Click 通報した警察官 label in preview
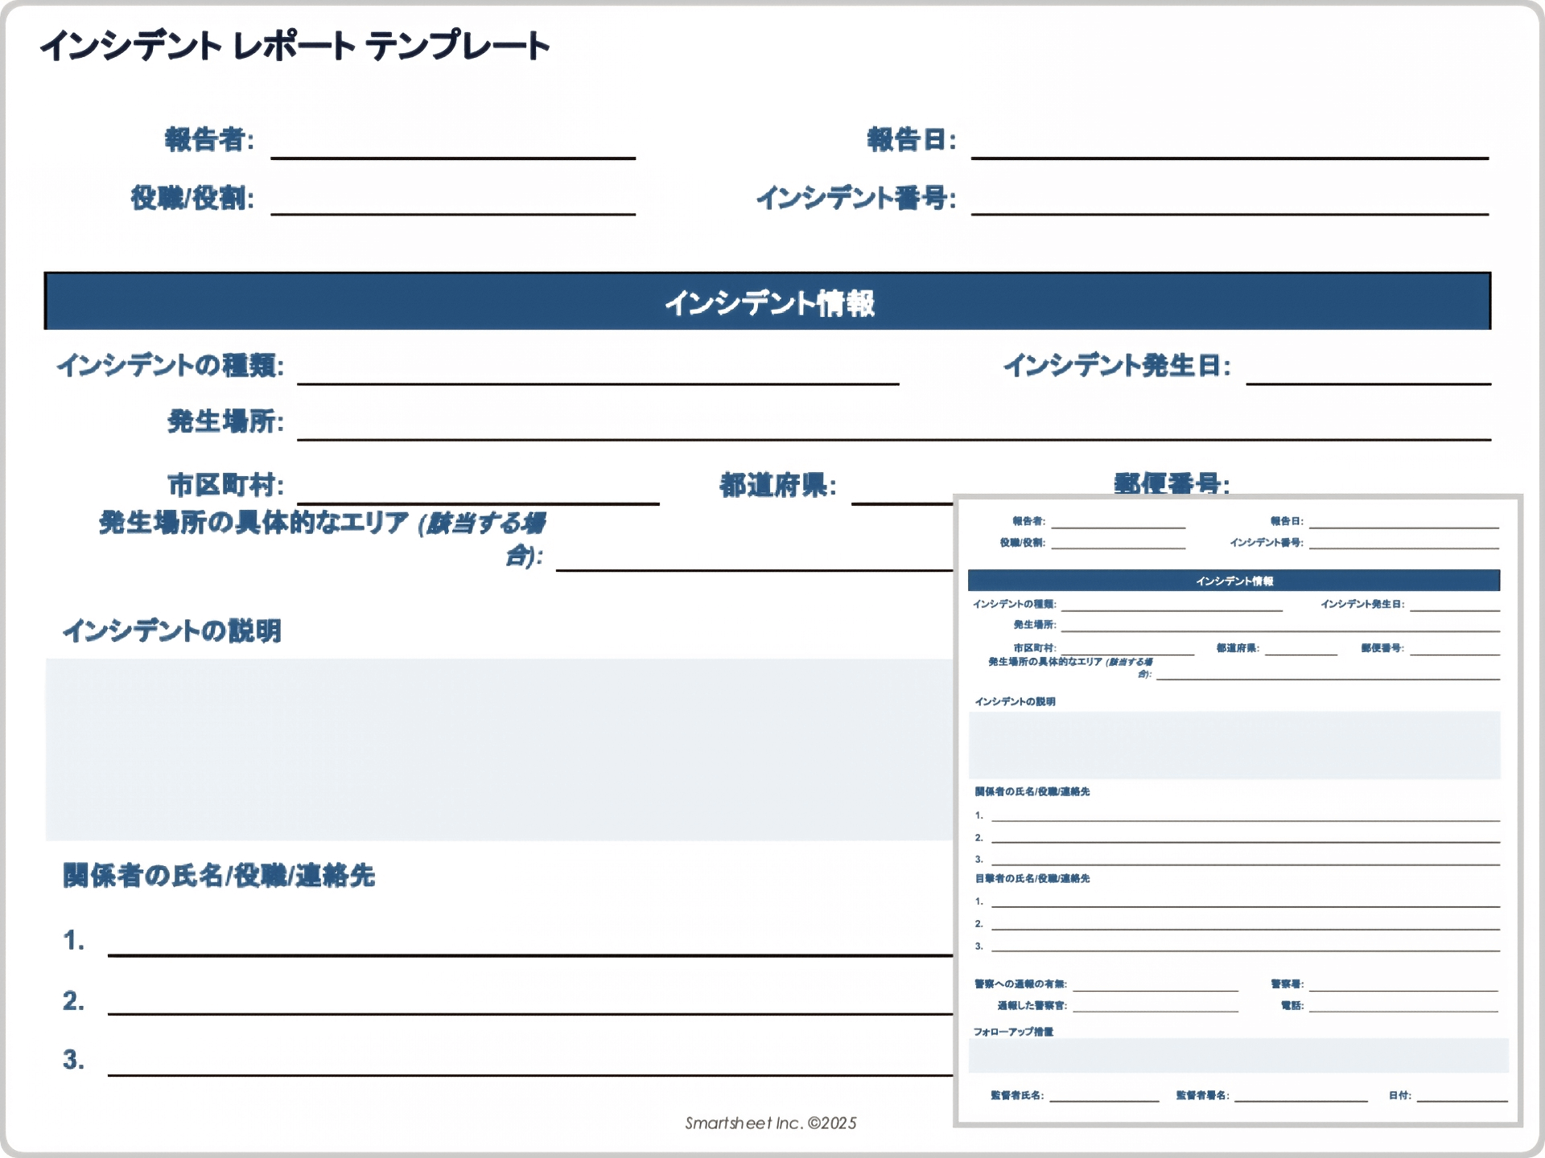This screenshot has width=1545, height=1158. pos(1032,1006)
